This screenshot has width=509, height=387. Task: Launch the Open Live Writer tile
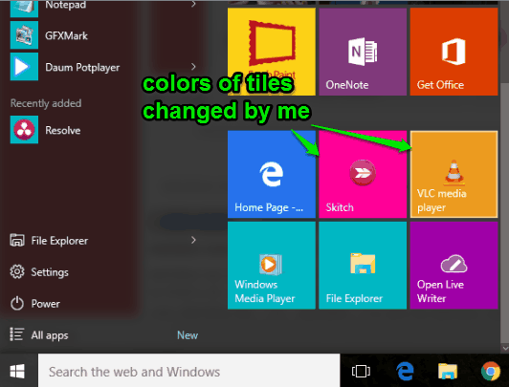[454, 266]
